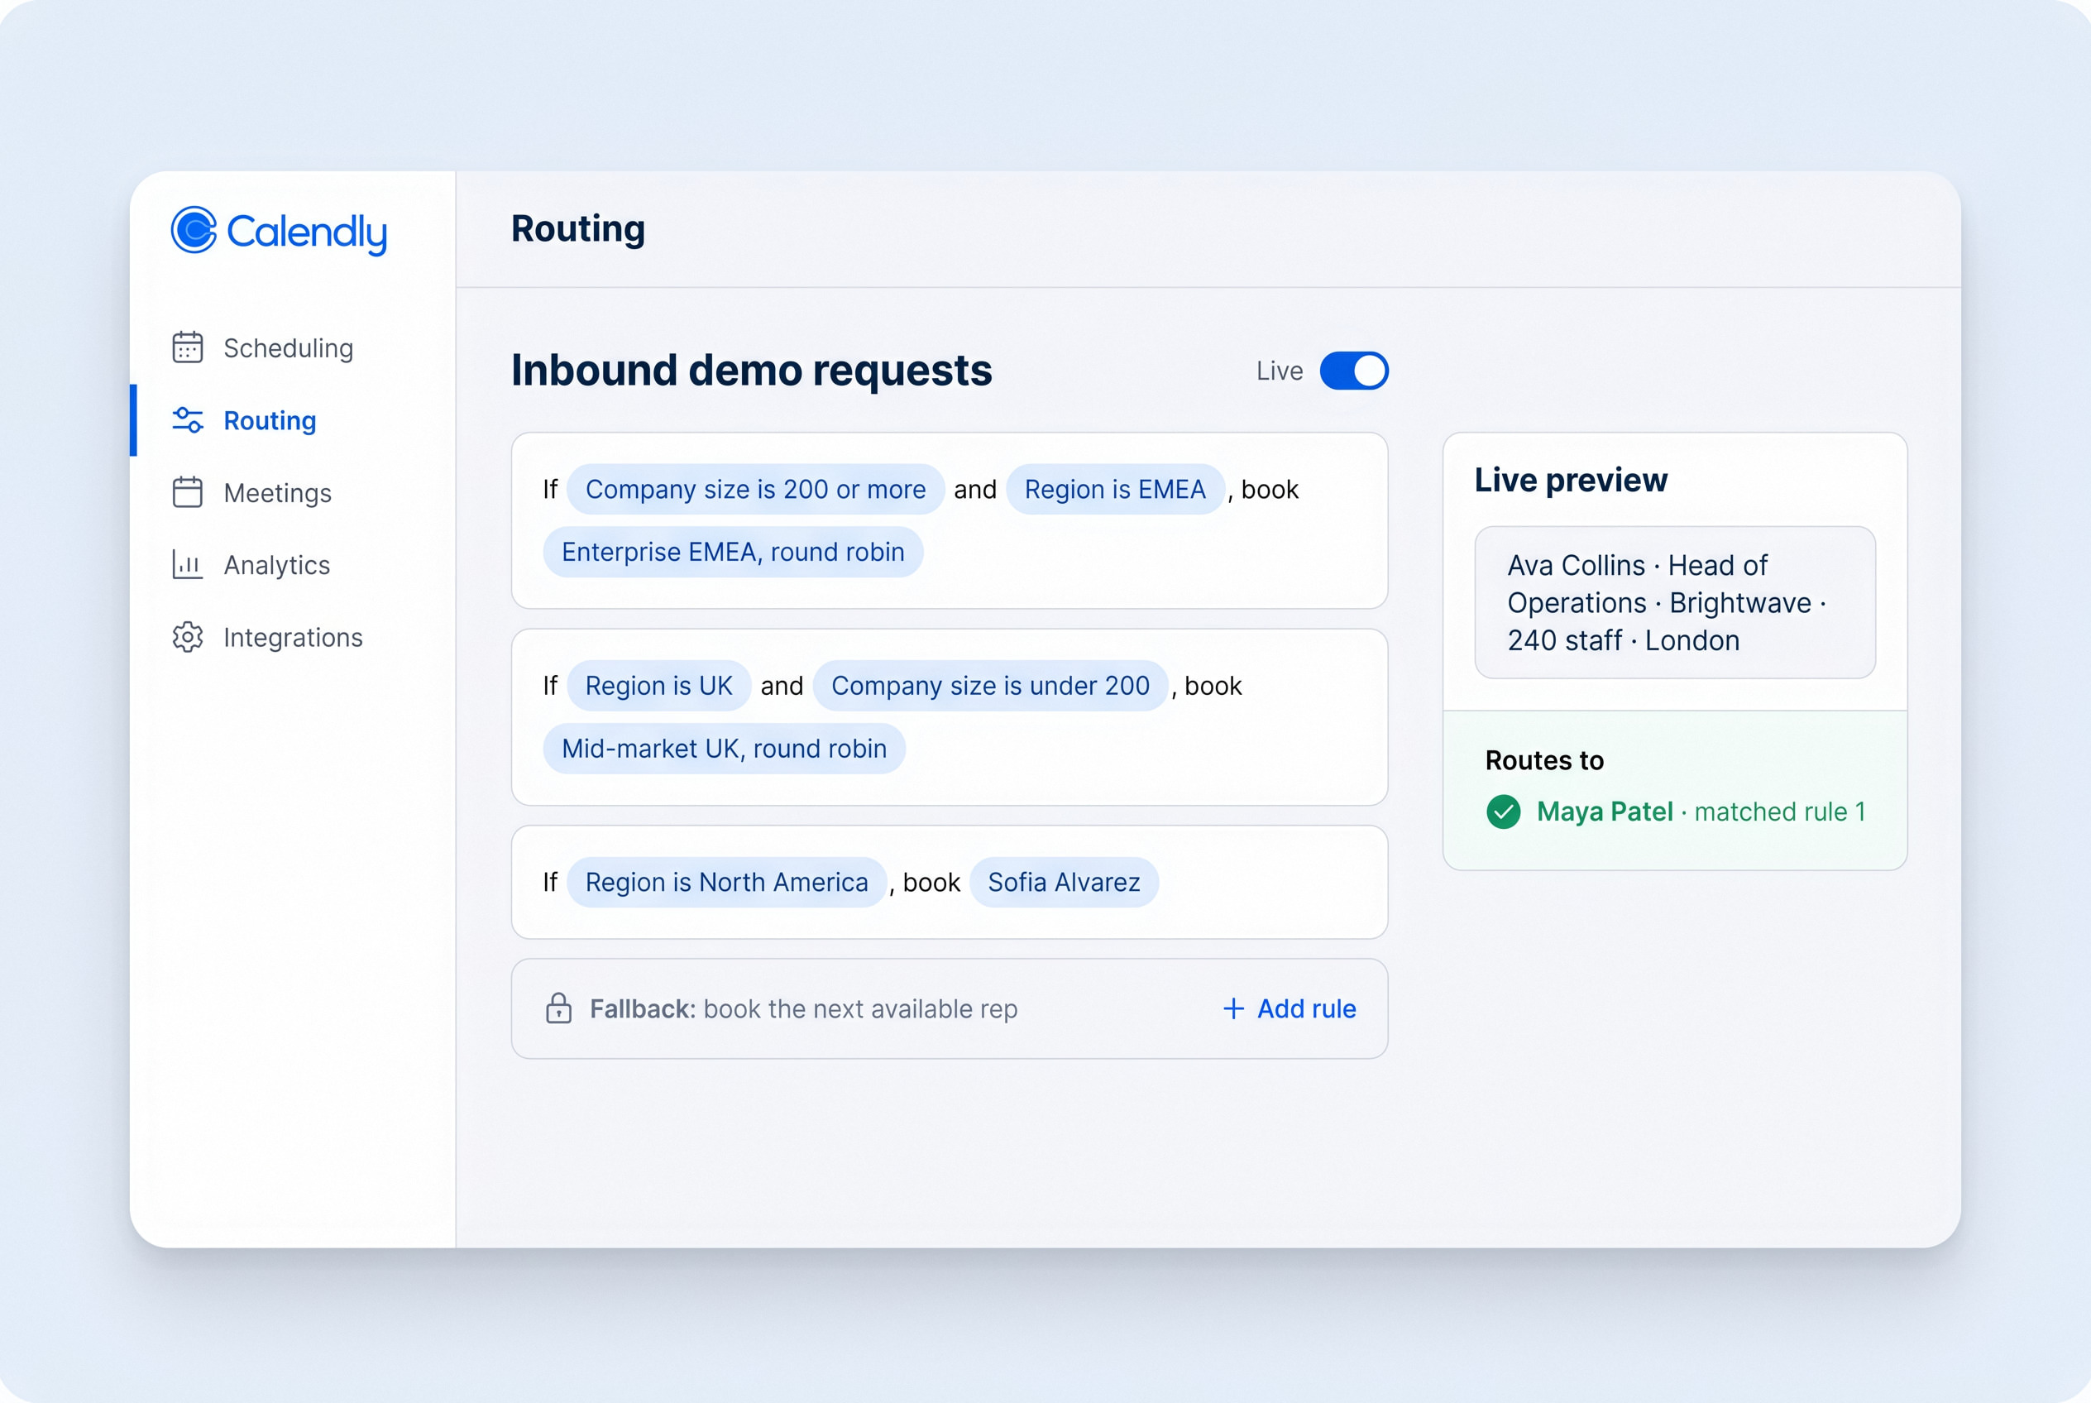This screenshot has height=1403, width=2091.
Task: Click the Calendly logo icon
Action: [x=194, y=230]
